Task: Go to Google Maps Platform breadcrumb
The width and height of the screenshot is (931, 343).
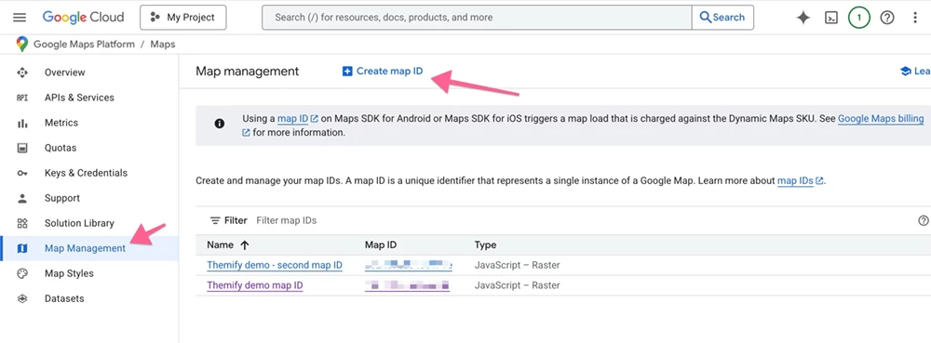Action: pyautogui.click(x=85, y=45)
